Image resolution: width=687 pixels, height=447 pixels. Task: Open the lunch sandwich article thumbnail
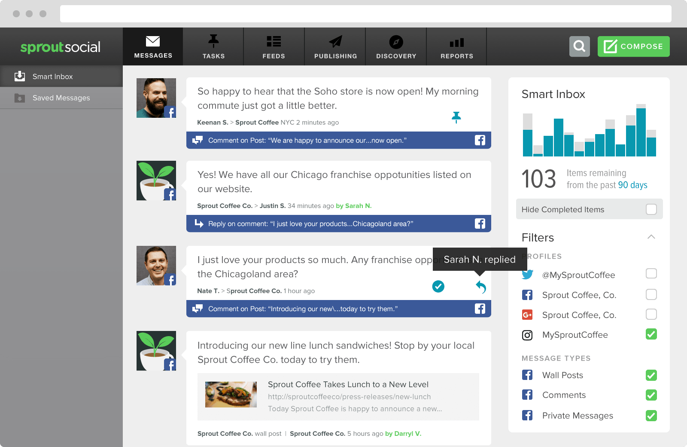[x=231, y=395]
